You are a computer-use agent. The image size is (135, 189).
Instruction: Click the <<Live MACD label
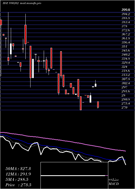(114, 182)
